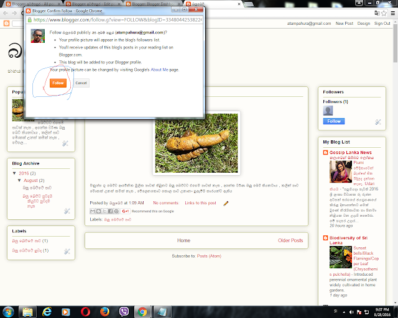Share the post to Twitter icon
398x318 pixels.
coord(104,211)
